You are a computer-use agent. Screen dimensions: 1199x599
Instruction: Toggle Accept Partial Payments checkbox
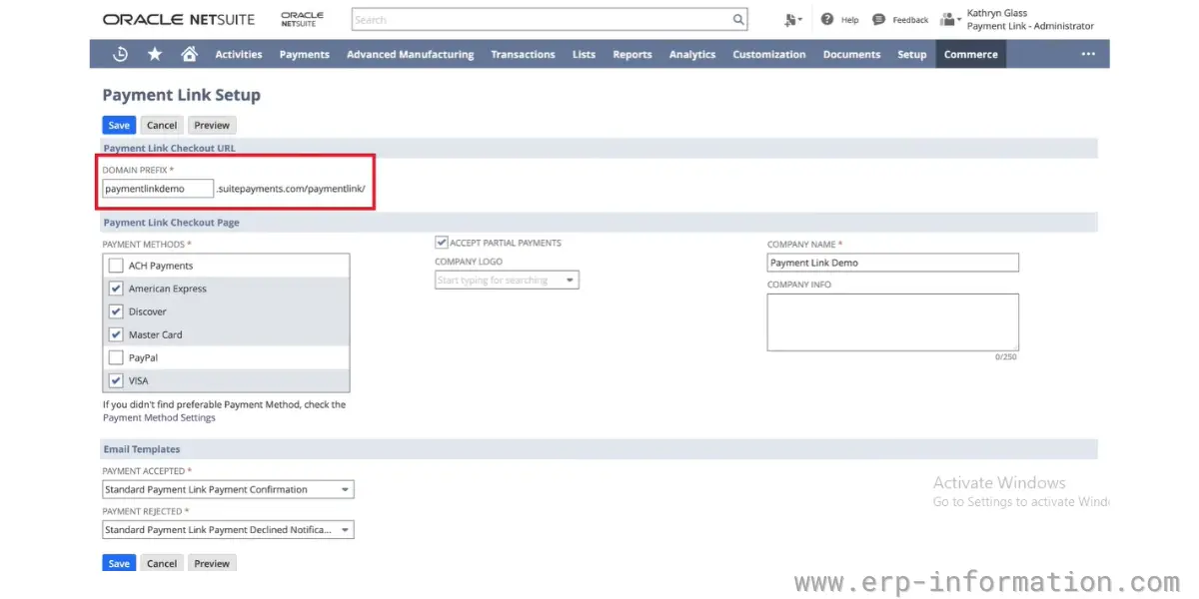point(441,242)
